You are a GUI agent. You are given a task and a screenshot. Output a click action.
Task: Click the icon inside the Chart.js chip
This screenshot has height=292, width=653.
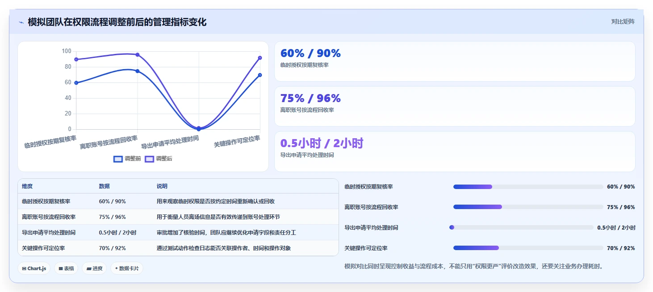[24, 269]
